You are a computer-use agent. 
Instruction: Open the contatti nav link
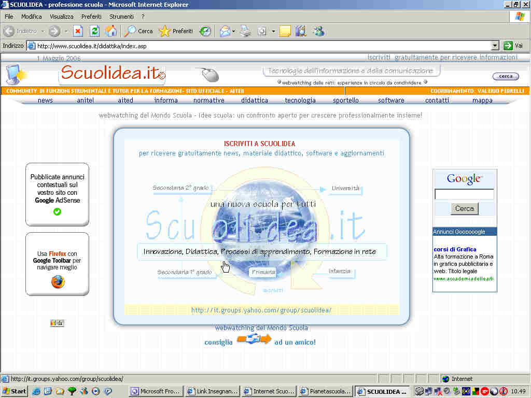tap(437, 101)
